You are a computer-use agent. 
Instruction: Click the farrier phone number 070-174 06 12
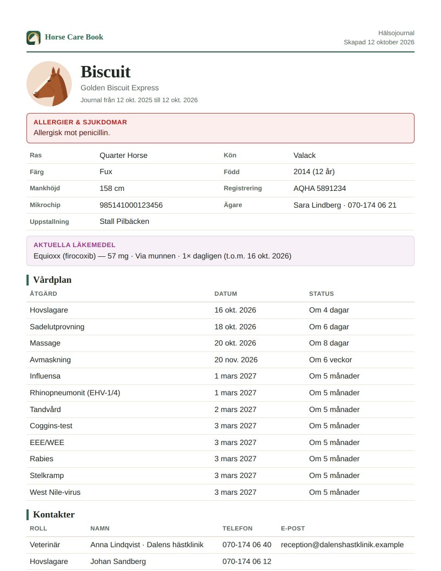246,561
